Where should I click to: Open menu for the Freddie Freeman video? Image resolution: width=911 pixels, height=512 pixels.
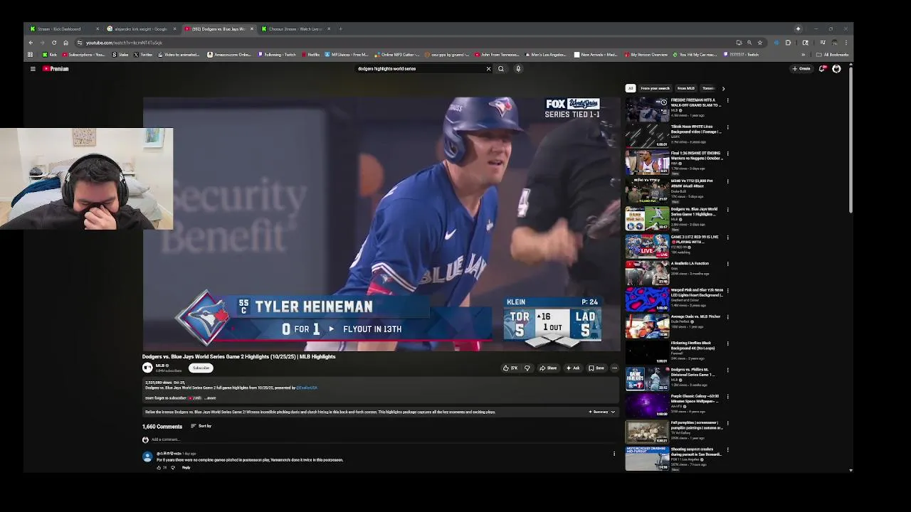(x=727, y=101)
